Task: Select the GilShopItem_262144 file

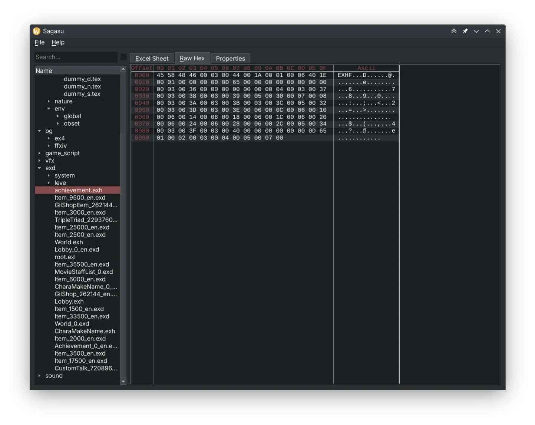Action: [86, 205]
